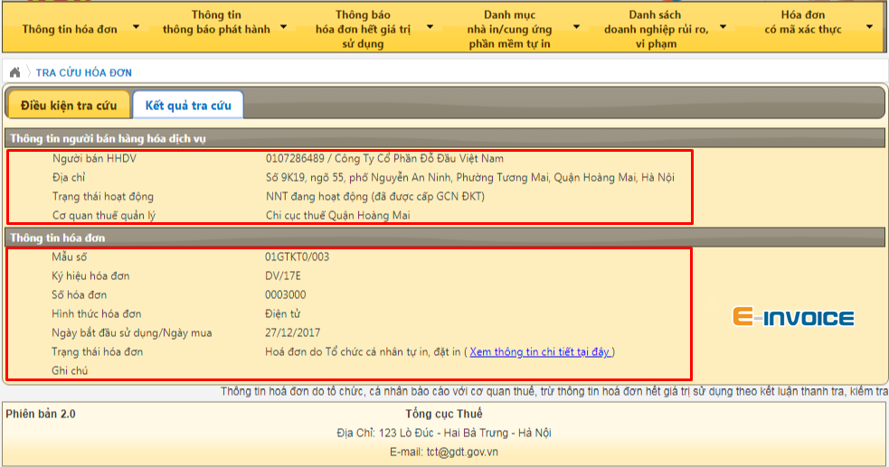Click the seller tax code 0107286489 text
The height and width of the screenshot is (467, 889).
pos(294,158)
